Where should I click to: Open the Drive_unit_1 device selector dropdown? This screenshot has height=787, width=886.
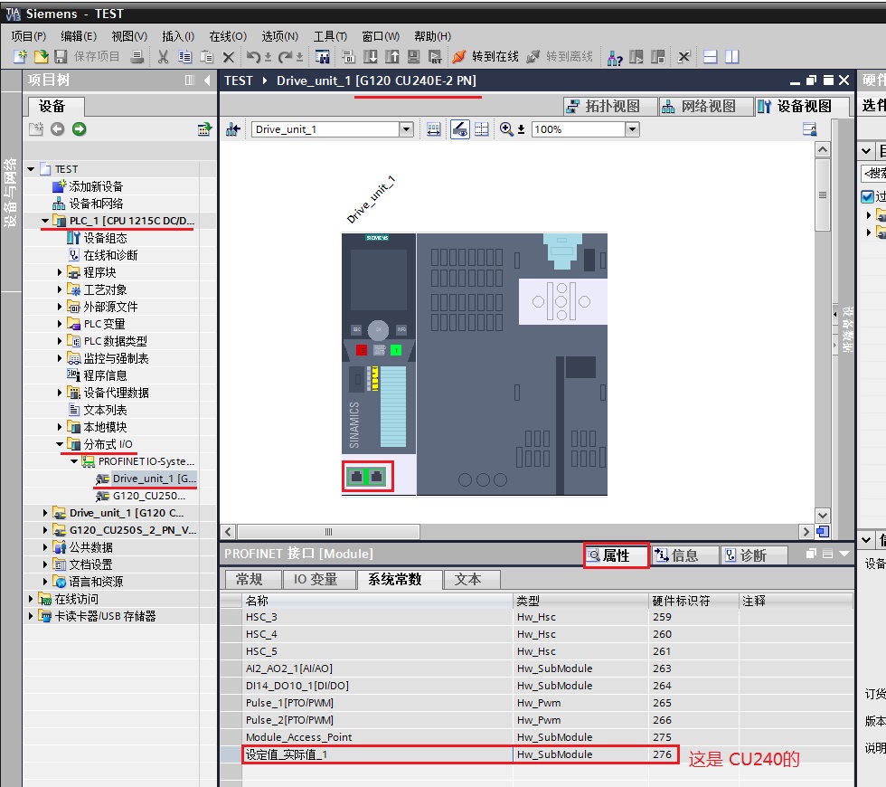tap(406, 129)
